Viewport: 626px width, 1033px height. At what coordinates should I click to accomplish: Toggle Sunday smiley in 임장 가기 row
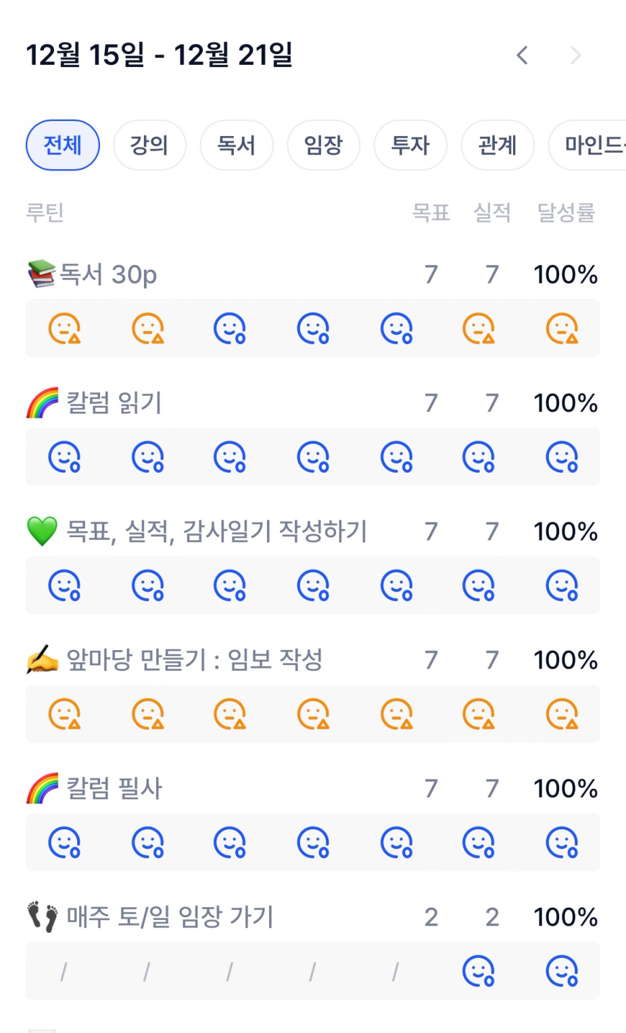[562, 971]
